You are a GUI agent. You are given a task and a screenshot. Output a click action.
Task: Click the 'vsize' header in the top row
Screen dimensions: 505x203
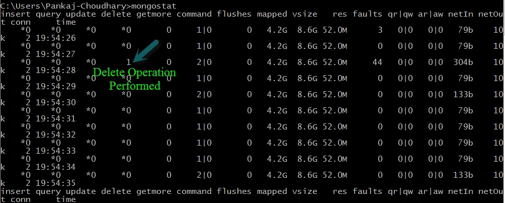pyautogui.click(x=305, y=14)
